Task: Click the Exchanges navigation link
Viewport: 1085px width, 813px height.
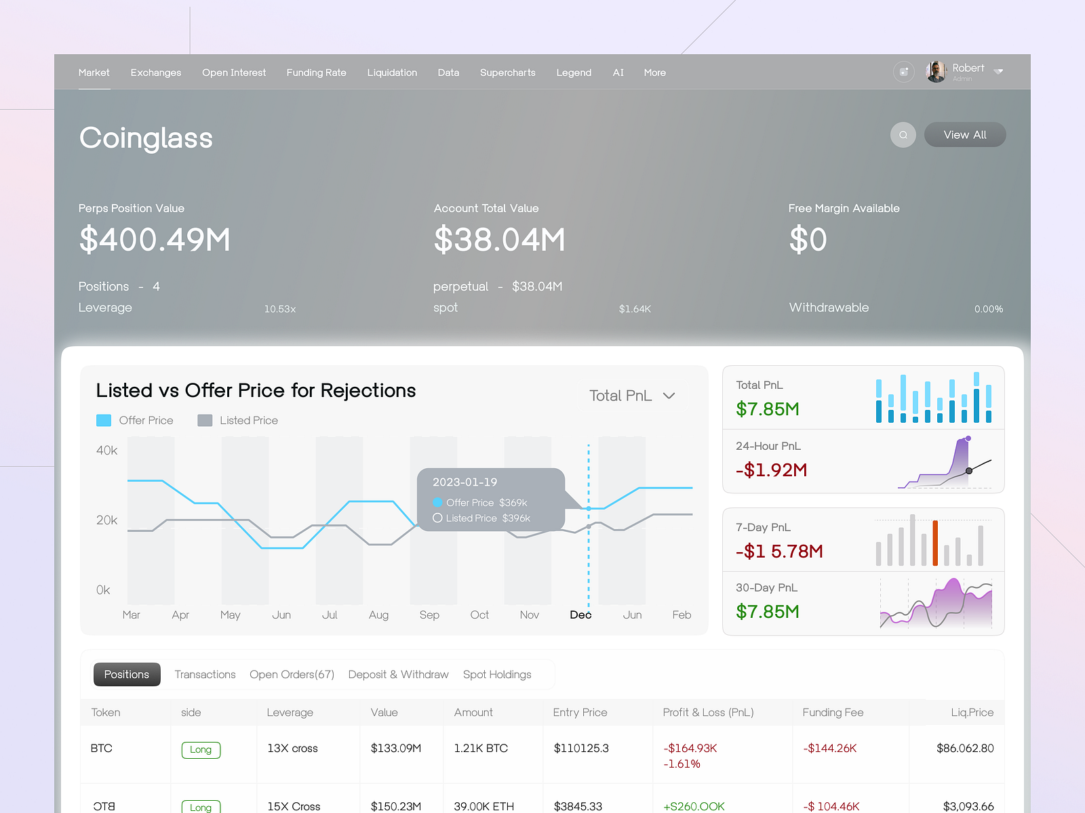Action: click(x=155, y=72)
